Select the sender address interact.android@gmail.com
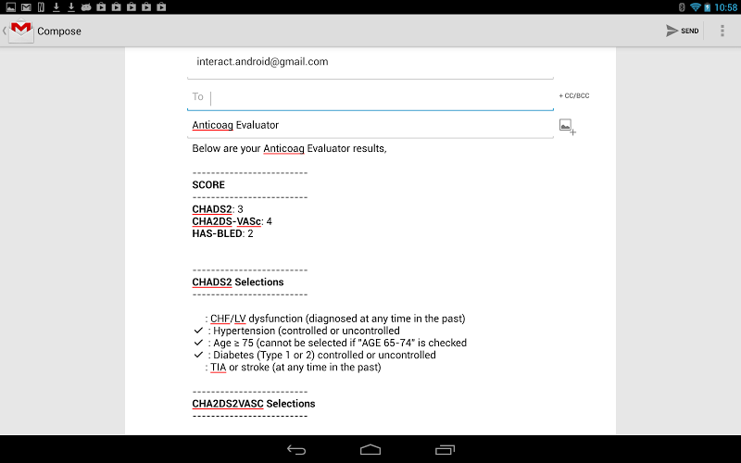The image size is (741, 463). [x=262, y=61]
